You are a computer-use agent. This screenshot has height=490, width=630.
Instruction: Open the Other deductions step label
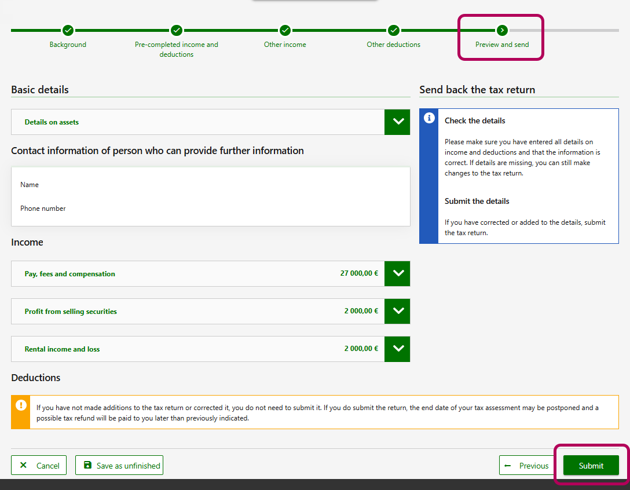click(x=394, y=45)
